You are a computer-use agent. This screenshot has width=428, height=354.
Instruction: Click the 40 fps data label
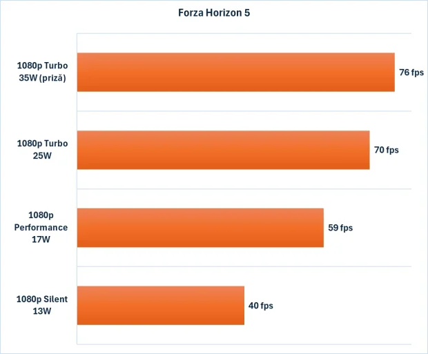click(x=261, y=305)
